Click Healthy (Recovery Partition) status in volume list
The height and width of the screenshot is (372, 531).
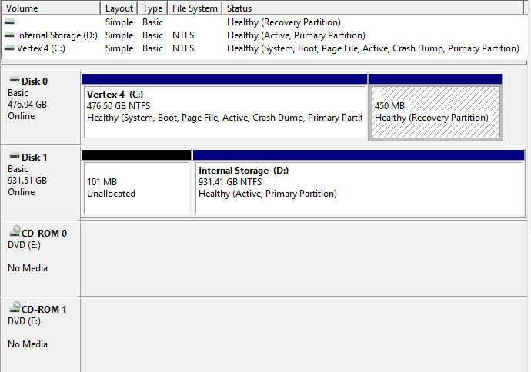pyautogui.click(x=284, y=22)
